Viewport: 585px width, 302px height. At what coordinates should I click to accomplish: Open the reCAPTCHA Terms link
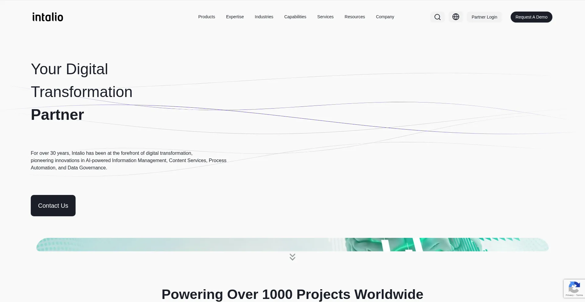580,295
